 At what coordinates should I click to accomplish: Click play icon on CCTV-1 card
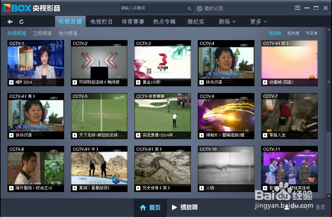click(11, 82)
